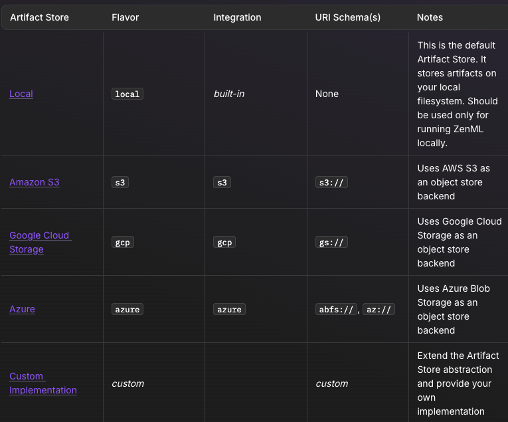Select the Integration column header
The height and width of the screenshot is (422, 508).
point(237,17)
